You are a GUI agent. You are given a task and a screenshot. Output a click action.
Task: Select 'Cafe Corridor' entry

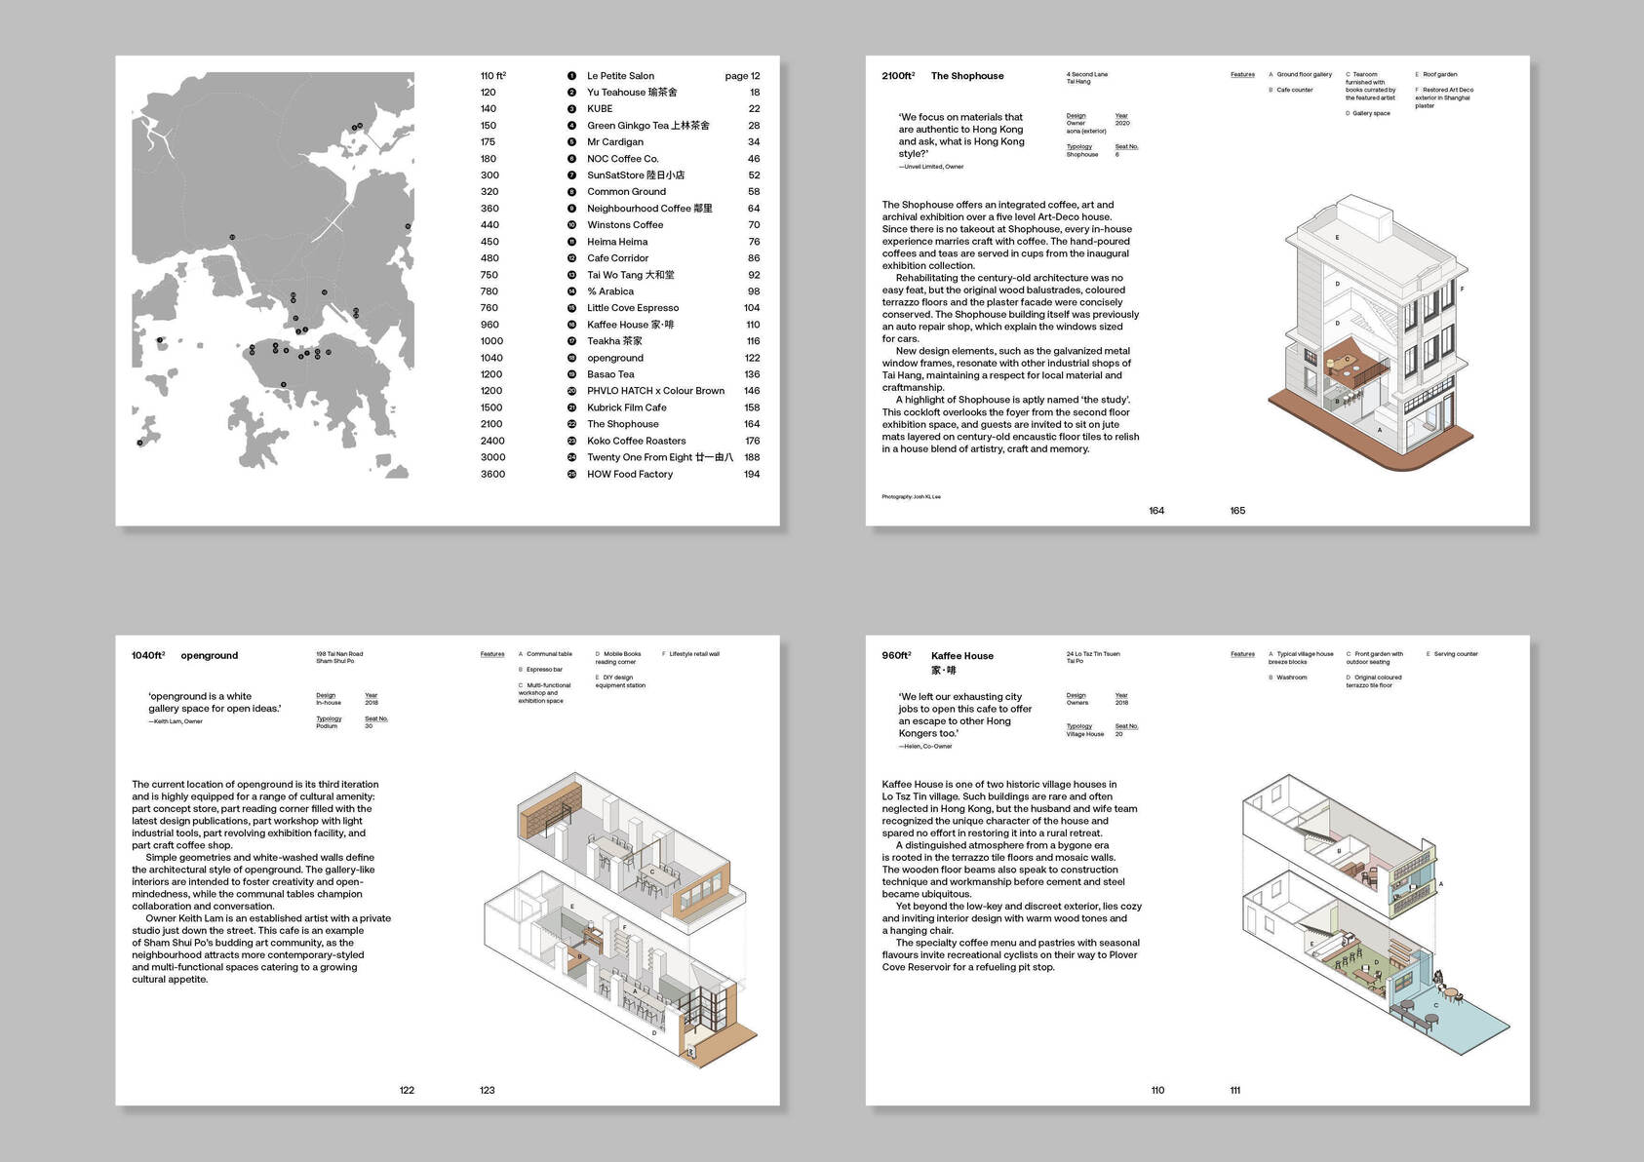tap(617, 258)
